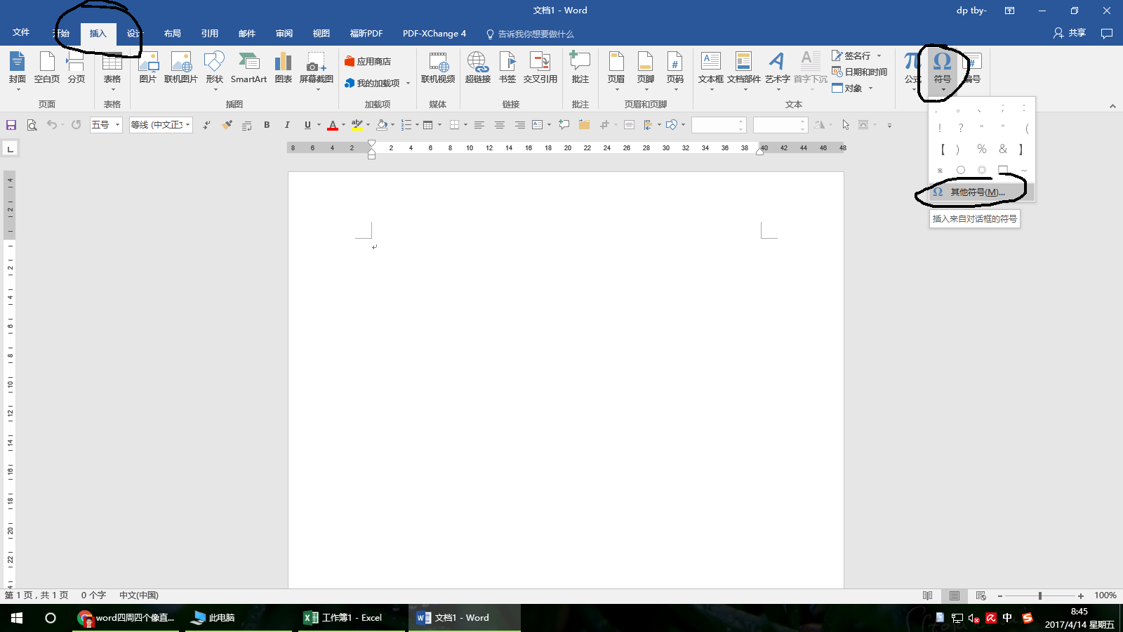Insert a blank page (空白页)
Image resolution: width=1123 pixels, height=632 pixels.
coord(47,69)
